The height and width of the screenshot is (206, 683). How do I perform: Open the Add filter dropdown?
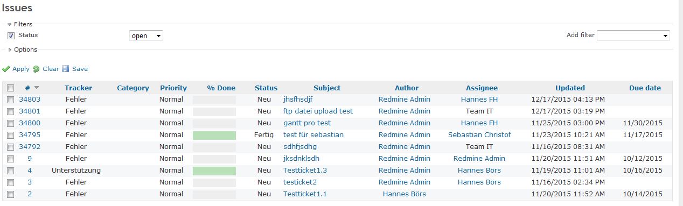coord(633,35)
